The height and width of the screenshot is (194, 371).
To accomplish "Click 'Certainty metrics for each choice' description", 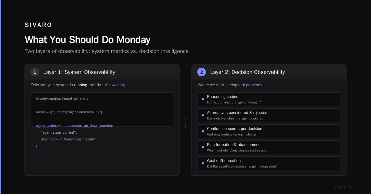I will pyautogui.click(x=232, y=134).
